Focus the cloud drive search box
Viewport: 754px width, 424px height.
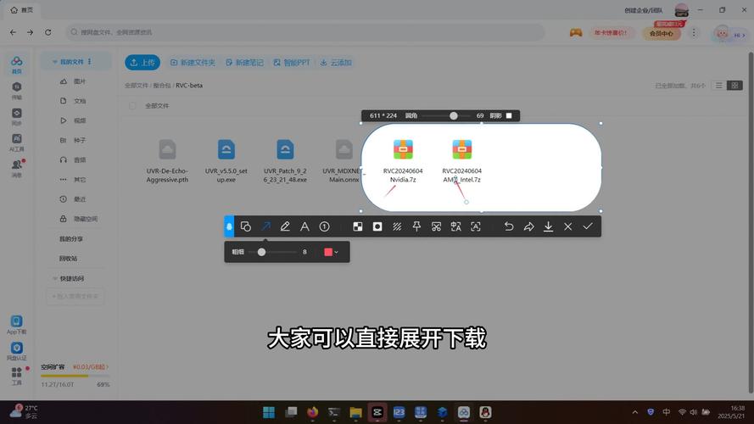pos(305,32)
